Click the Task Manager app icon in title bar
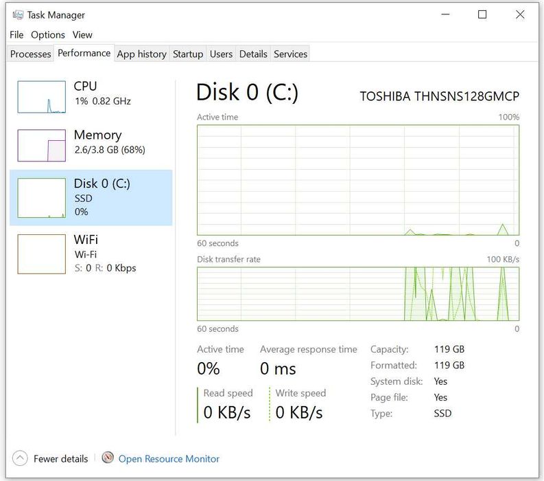544x481 pixels. click(x=18, y=15)
